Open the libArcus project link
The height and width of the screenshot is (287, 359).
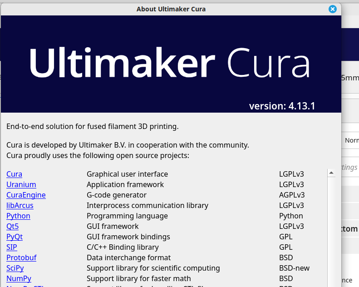coord(20,205)
